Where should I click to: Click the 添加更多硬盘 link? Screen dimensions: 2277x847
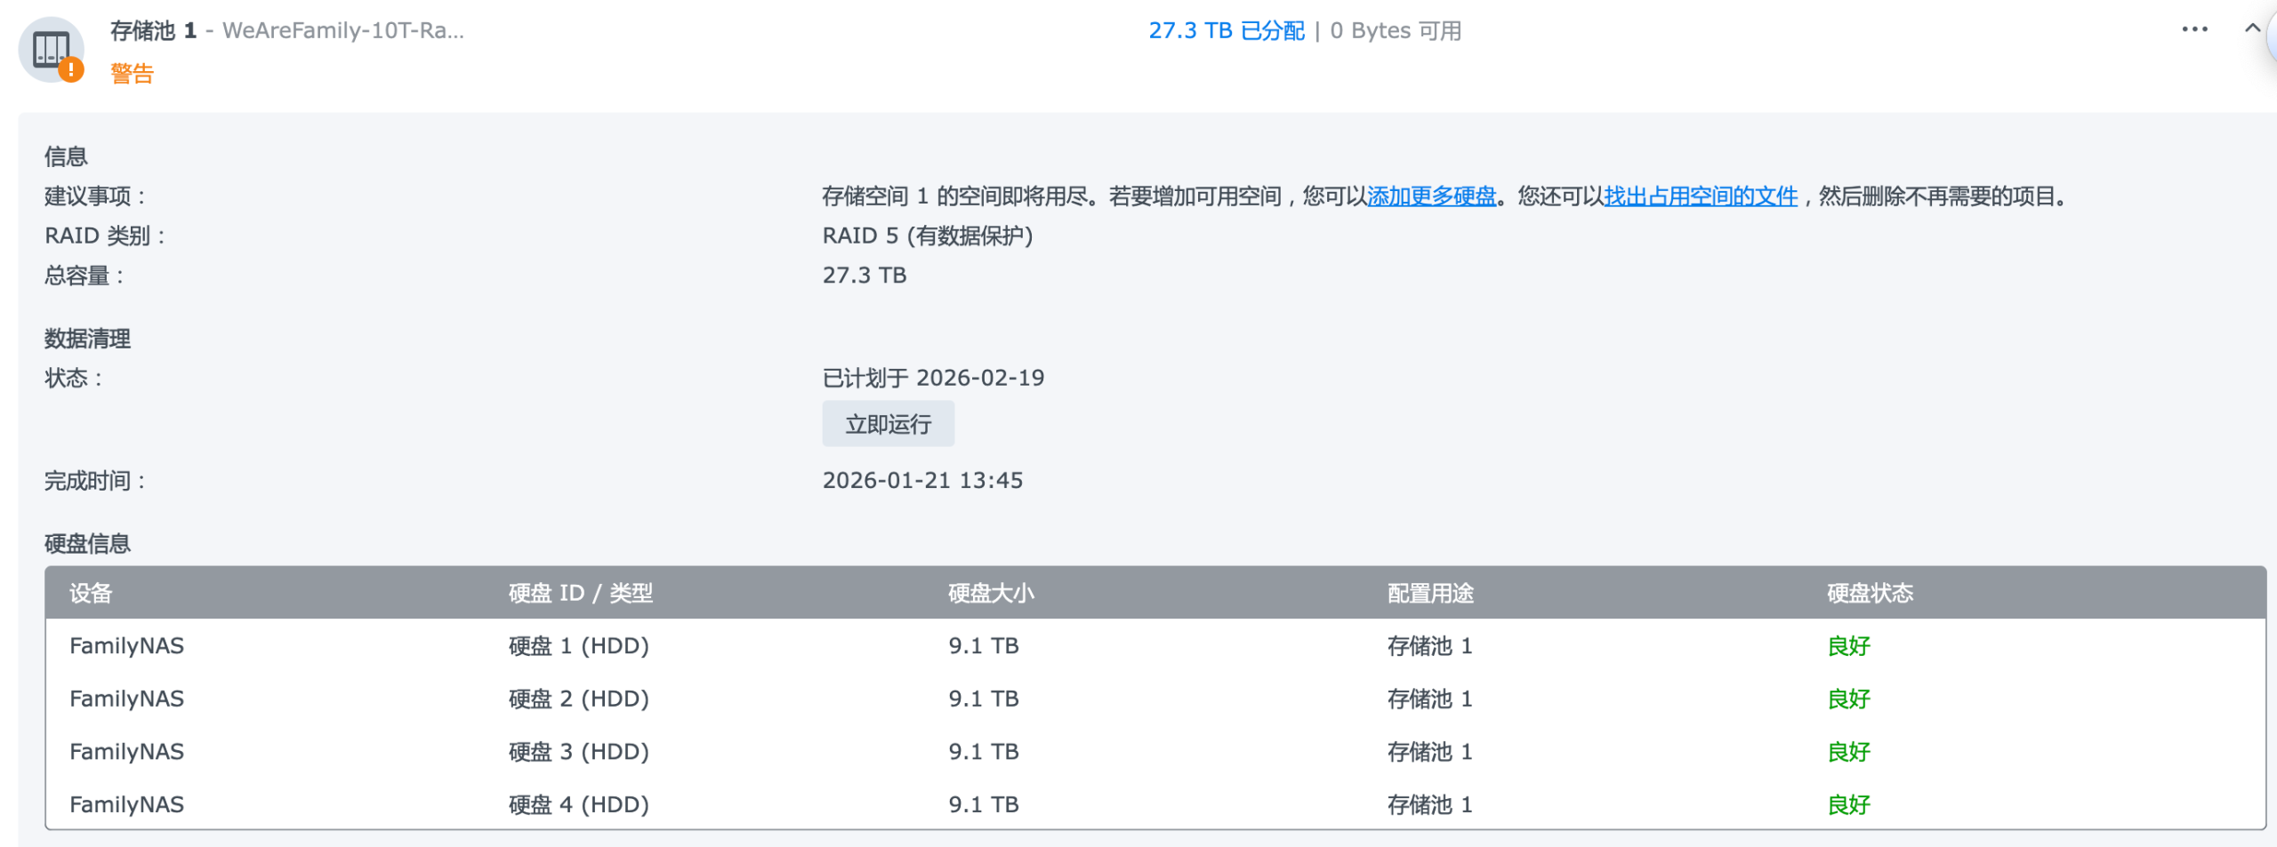[1431, 196]
